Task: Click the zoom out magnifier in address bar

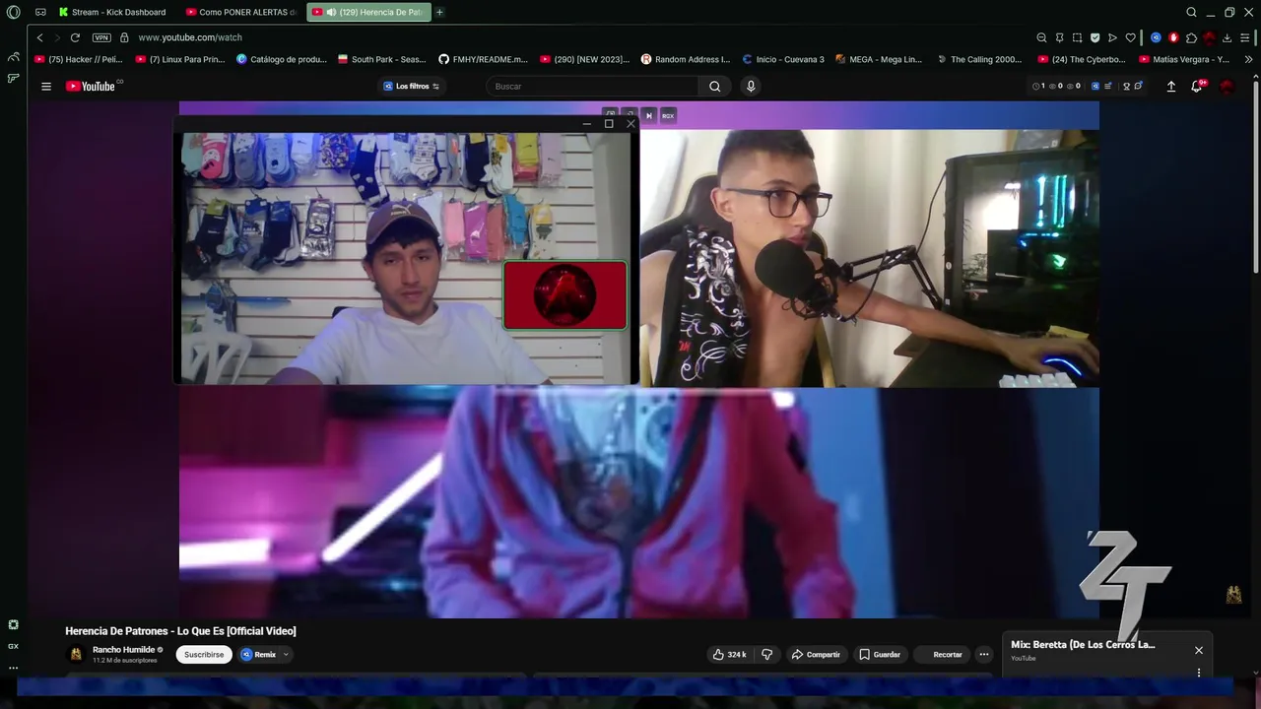Action: [1041, 37]
